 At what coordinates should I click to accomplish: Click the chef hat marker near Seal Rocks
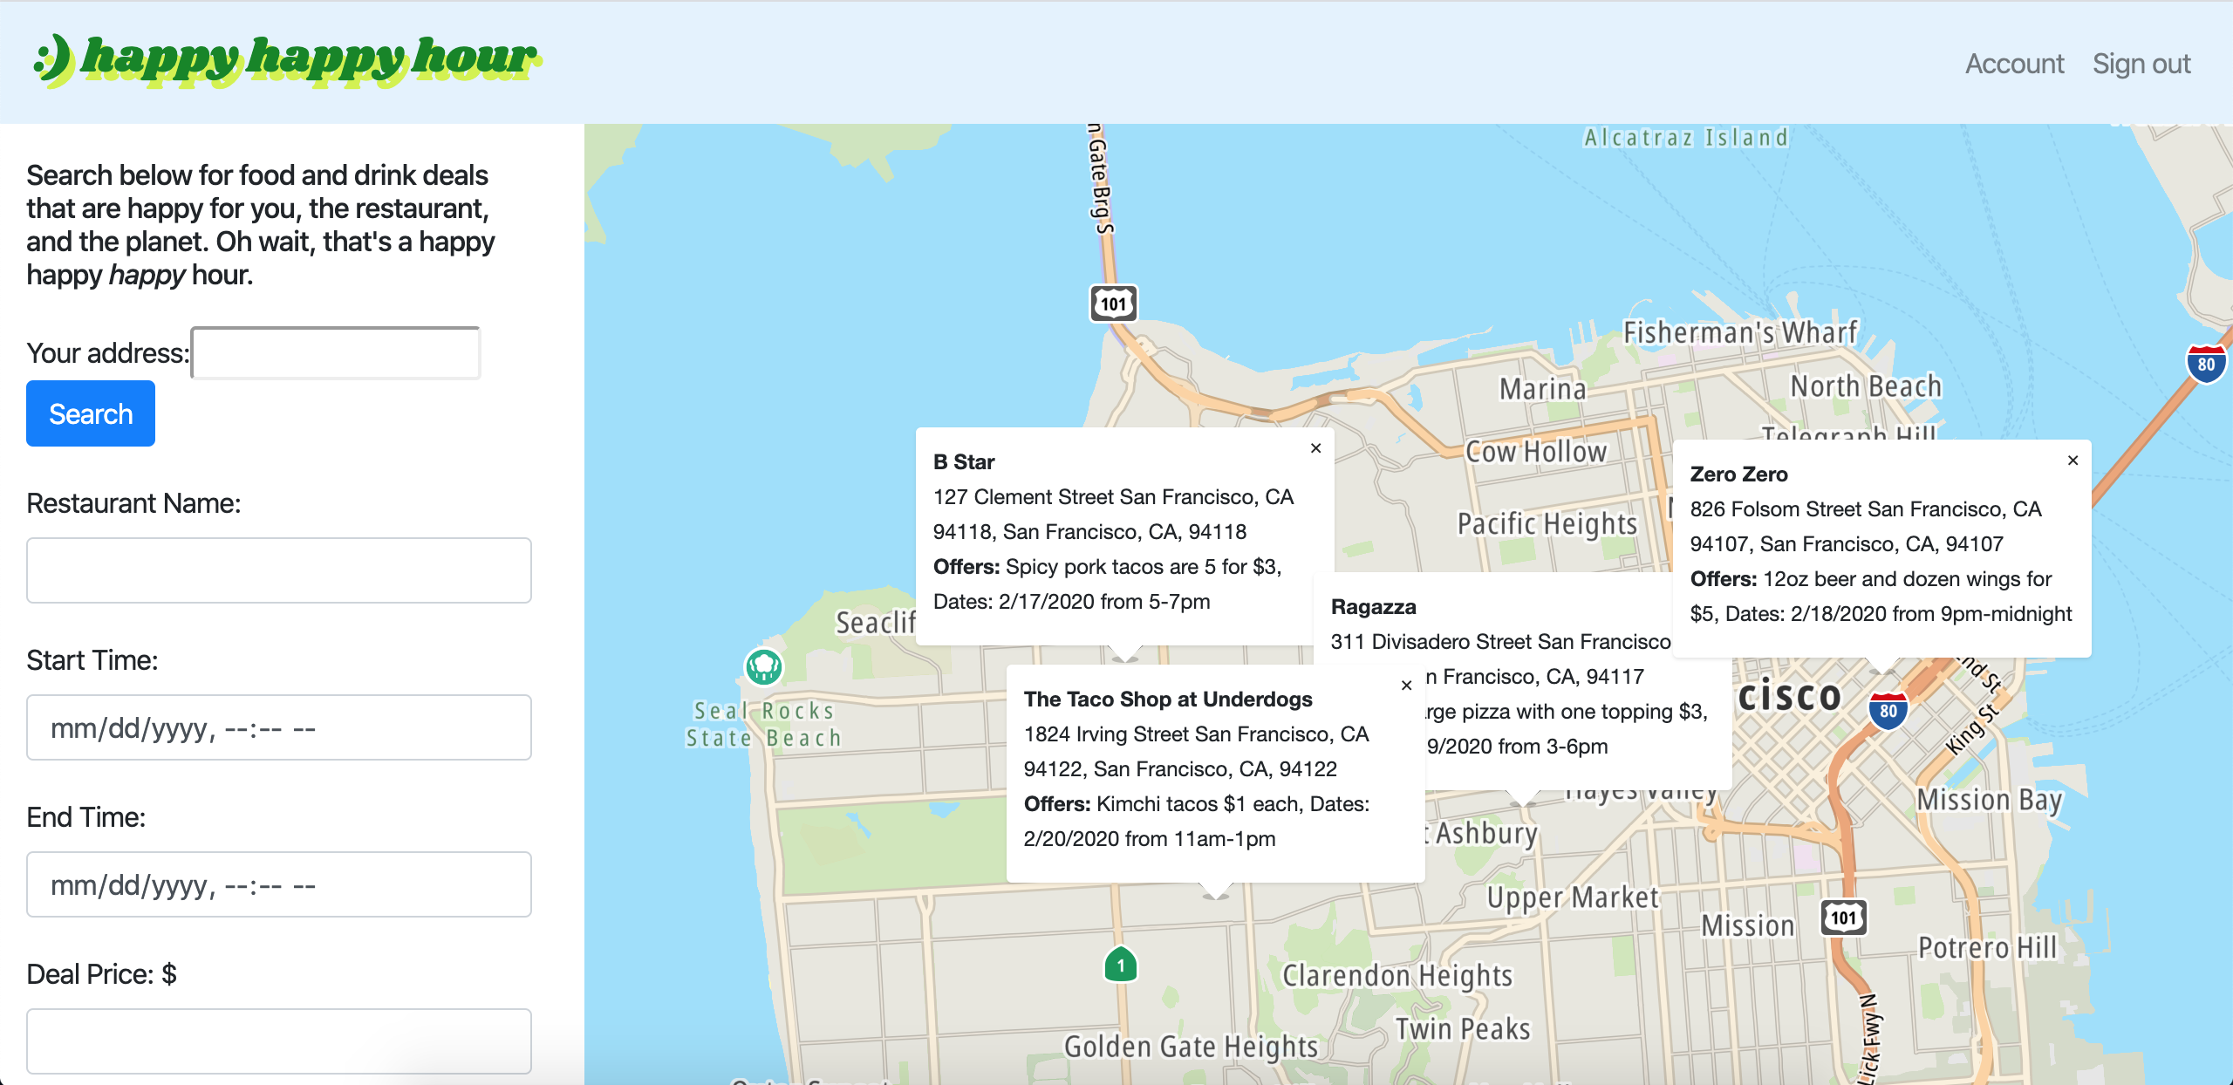[764, 667]
